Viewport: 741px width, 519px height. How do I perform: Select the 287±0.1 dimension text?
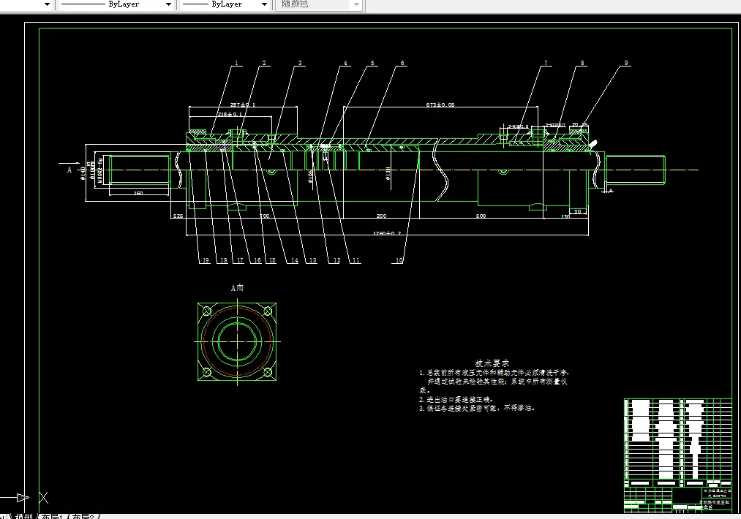click(242, 105)
